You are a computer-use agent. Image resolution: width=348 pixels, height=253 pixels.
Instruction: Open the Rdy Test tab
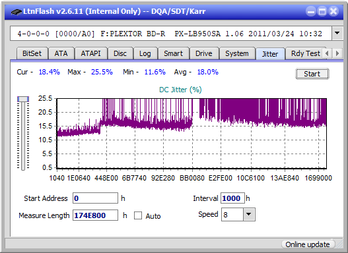pos(305,53)
